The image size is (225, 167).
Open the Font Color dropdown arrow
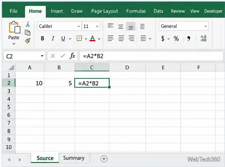pyautogui.click(x=99, y=39)
